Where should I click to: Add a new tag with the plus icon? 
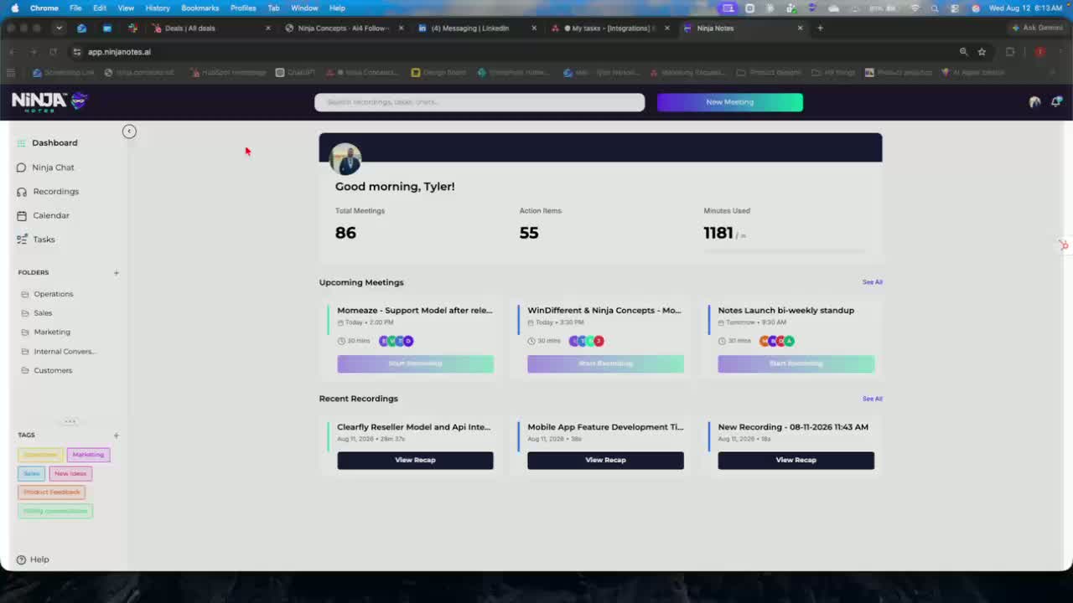click(x=117, y=435)
